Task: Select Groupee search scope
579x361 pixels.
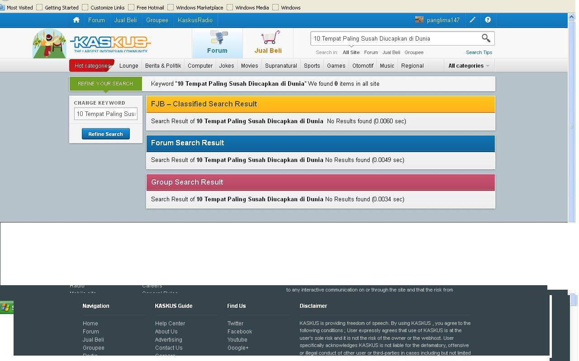Action: click(414, 52)
